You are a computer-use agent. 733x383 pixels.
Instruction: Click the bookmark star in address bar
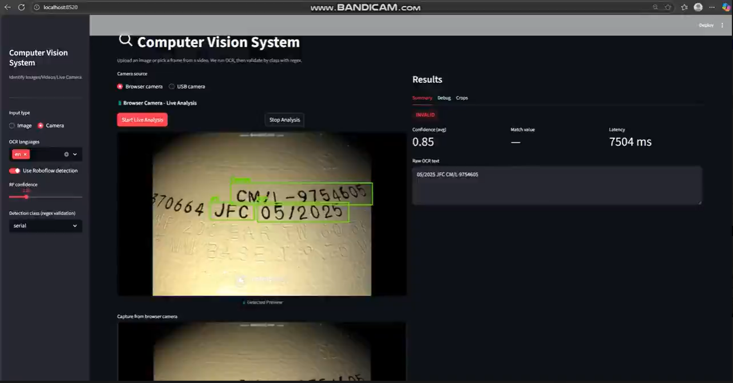click(668, 7)
